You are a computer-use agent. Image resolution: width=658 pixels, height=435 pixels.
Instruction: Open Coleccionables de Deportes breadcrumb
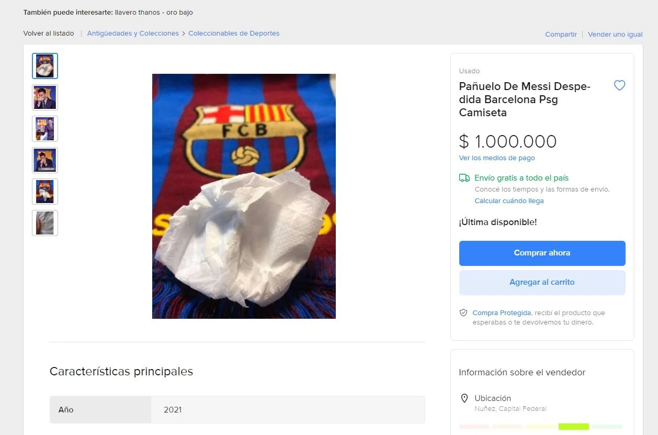point(233,33)
